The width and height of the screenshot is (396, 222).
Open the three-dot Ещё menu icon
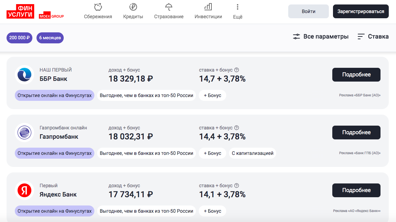[x=237, y=7]
